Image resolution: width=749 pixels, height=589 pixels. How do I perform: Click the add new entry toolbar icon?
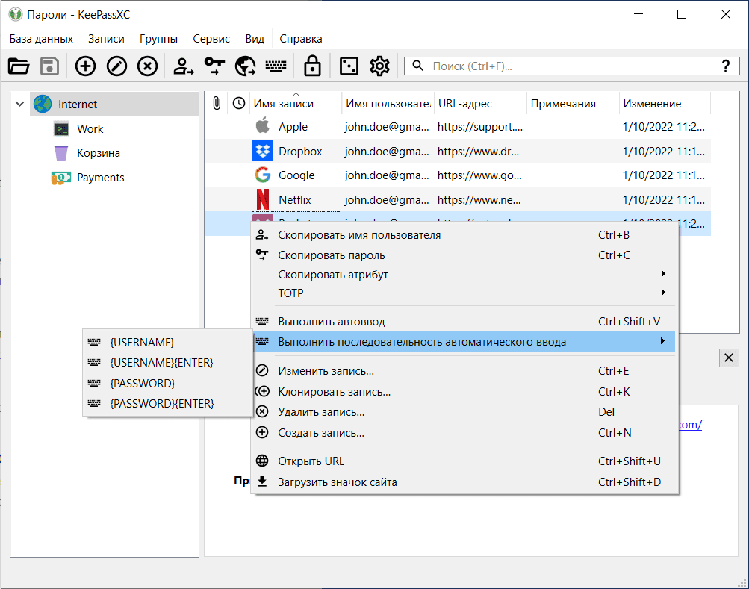(x=86, y=66)
